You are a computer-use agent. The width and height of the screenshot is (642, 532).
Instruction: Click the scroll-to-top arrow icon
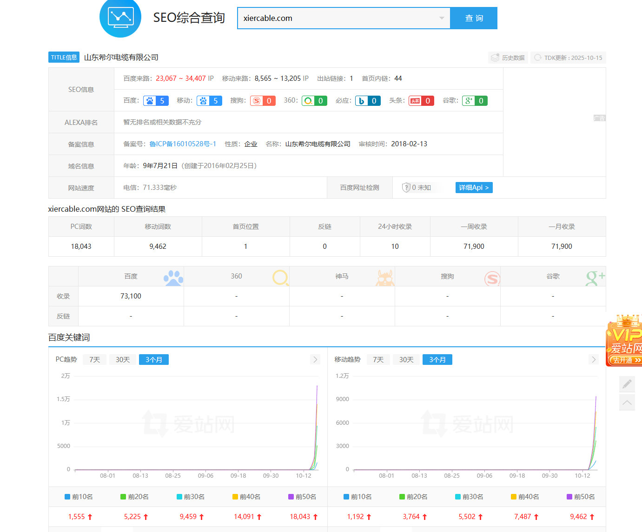pos(627,402)
